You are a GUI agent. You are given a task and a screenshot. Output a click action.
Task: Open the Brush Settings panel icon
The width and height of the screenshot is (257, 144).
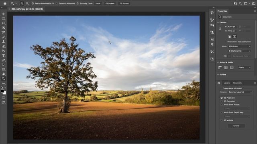click(212, 20)
